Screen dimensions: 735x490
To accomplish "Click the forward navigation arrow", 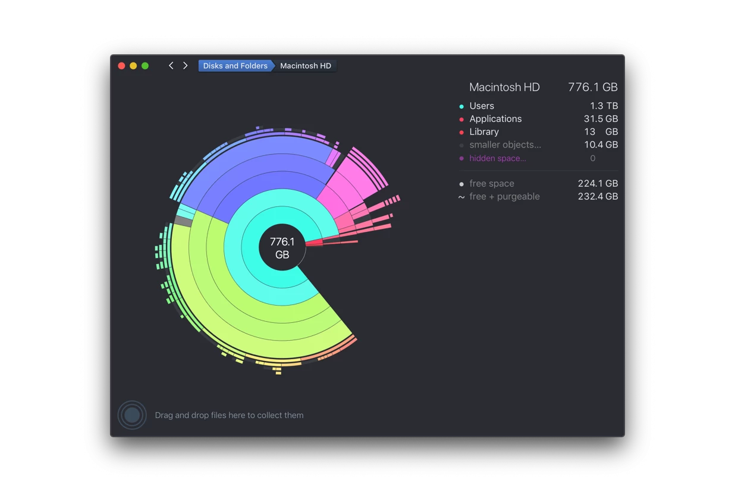I will [x=186, y=65].
